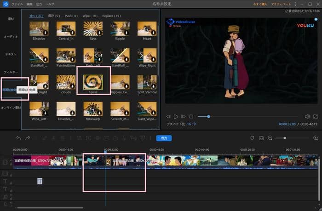Select the Ripple transition thumbnail

coord(120,29)
